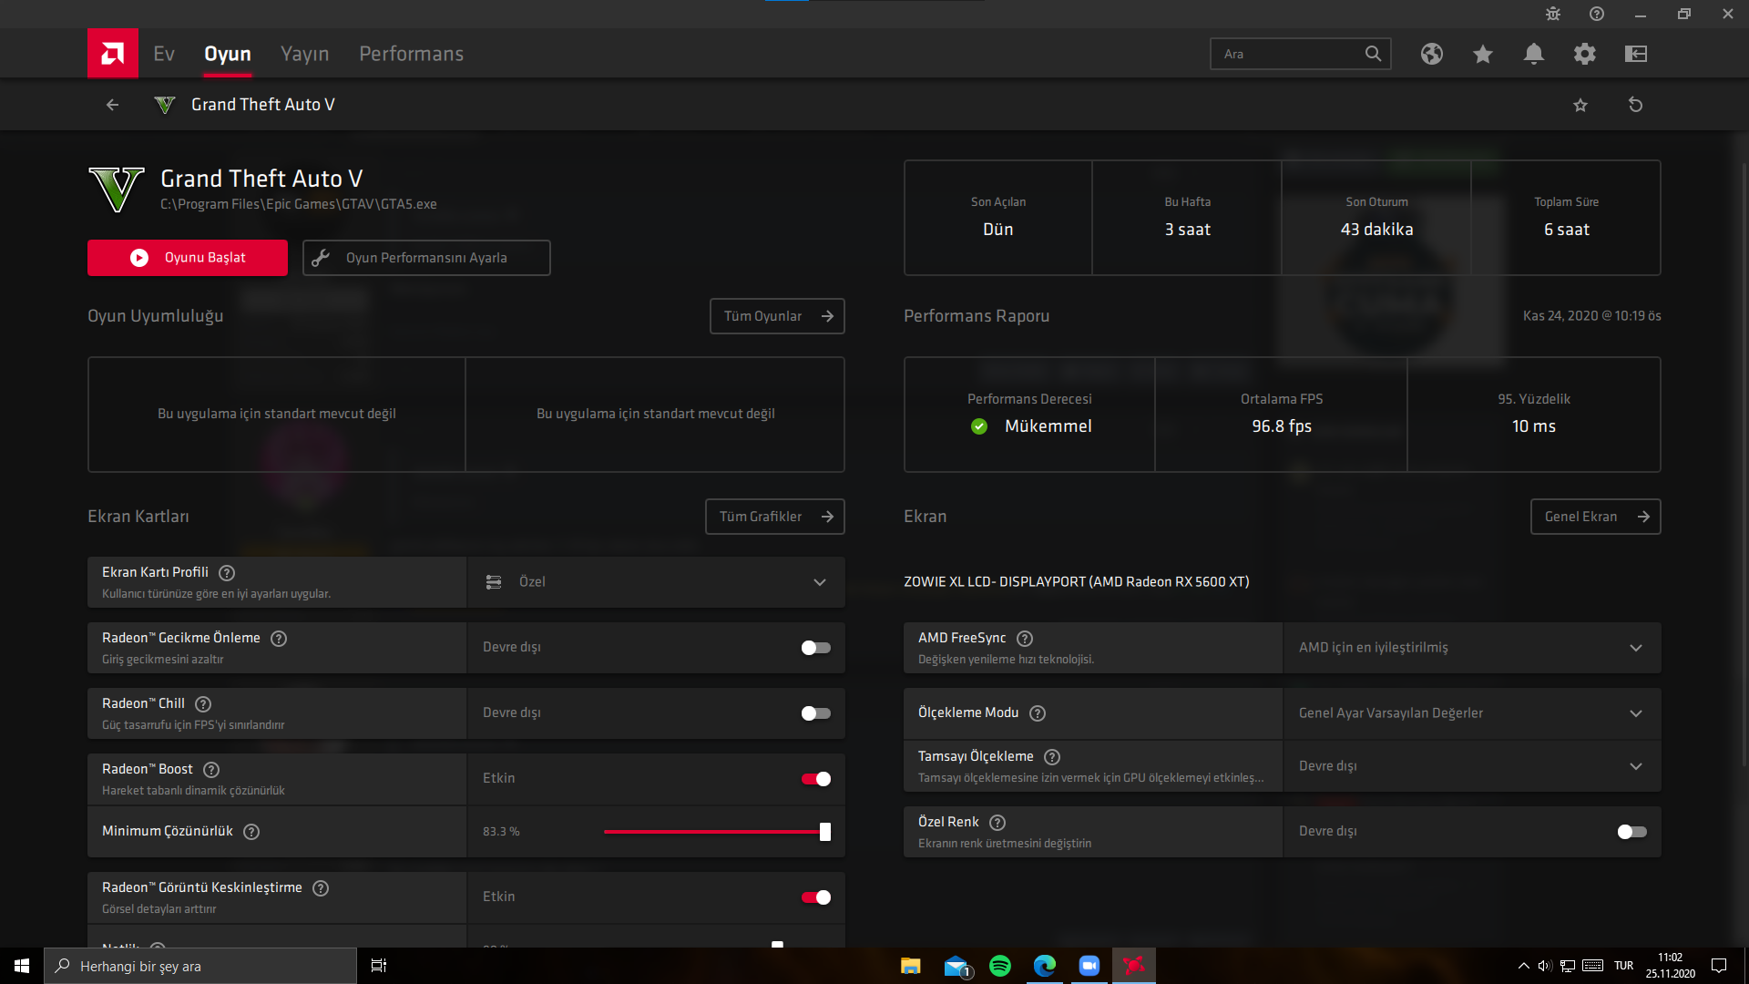Open the notifications bell
The image size is (1749, 984).
(x=1534, y=54)
